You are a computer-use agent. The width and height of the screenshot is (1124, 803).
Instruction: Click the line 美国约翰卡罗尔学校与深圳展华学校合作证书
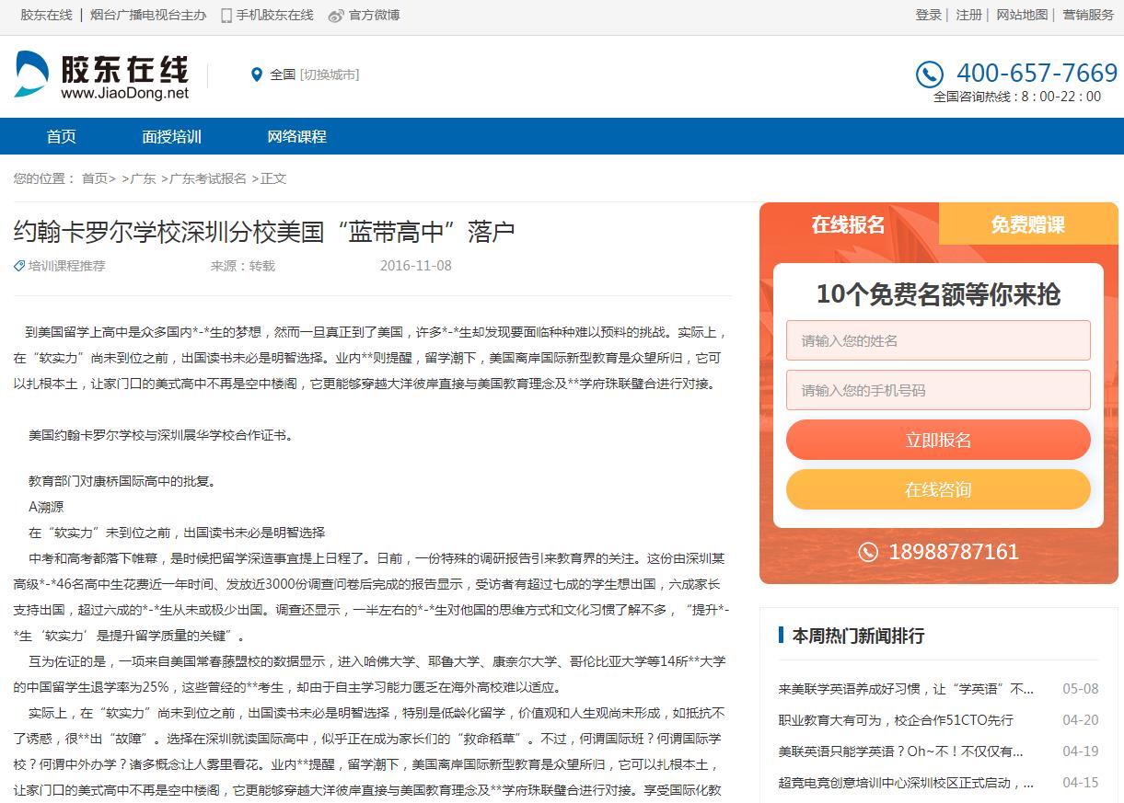click(x=161, y=435)
